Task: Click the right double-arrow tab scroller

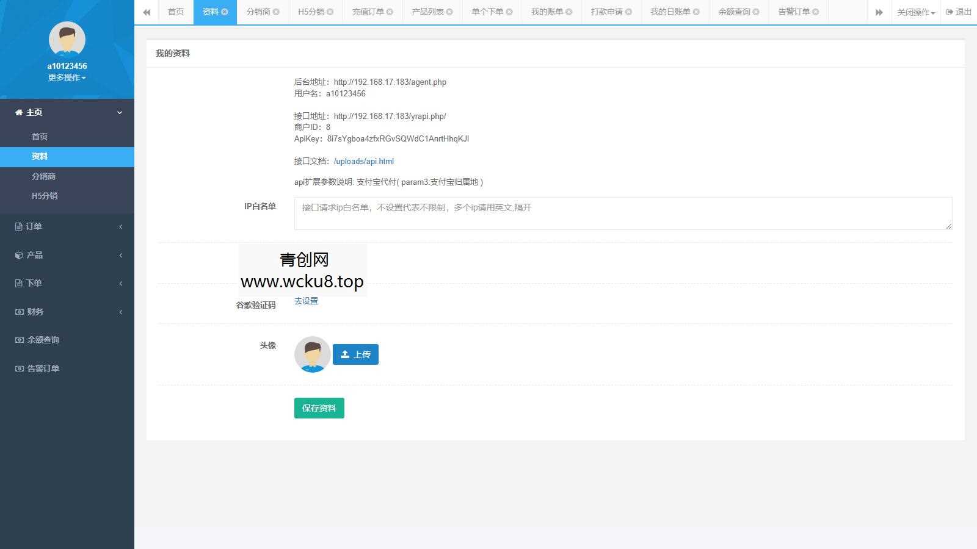Action: pyautogui.click(x=879, y=12)
